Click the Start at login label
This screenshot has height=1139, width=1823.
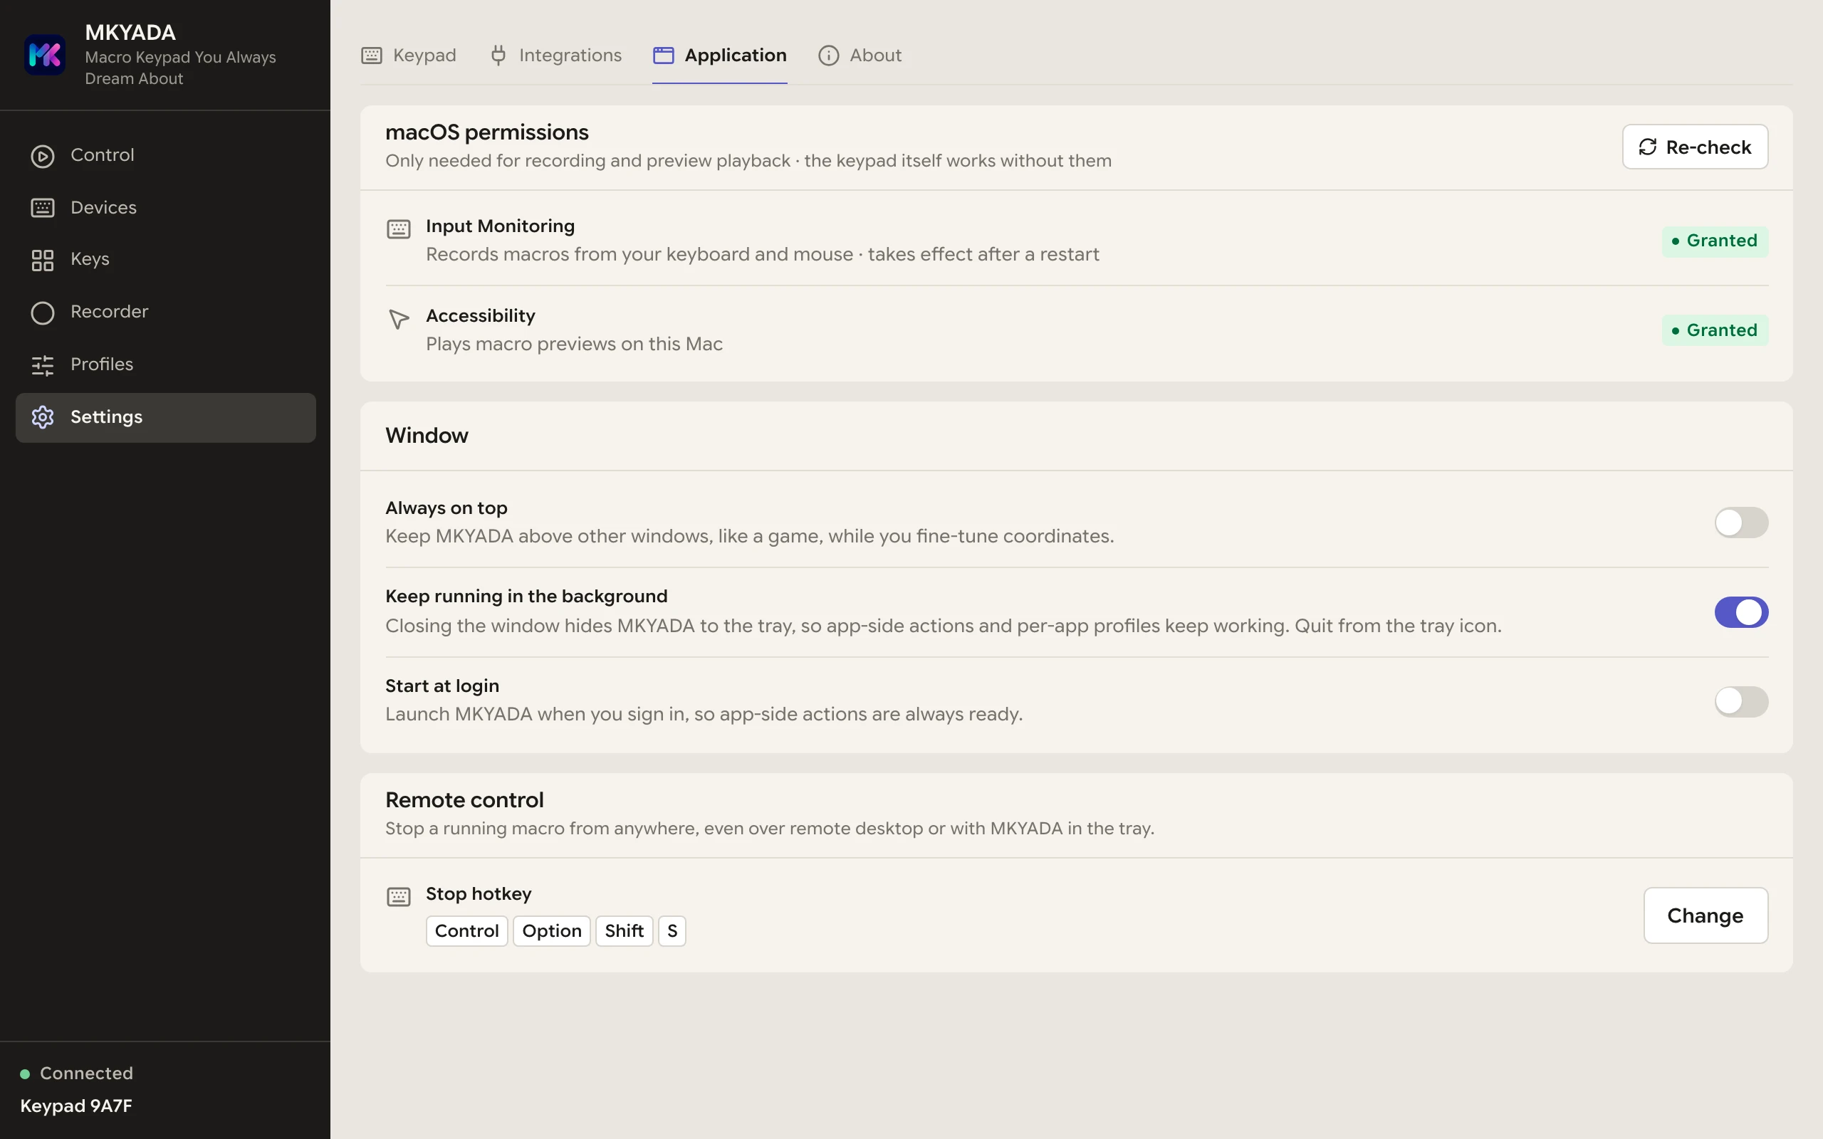[x=442, y=686]
